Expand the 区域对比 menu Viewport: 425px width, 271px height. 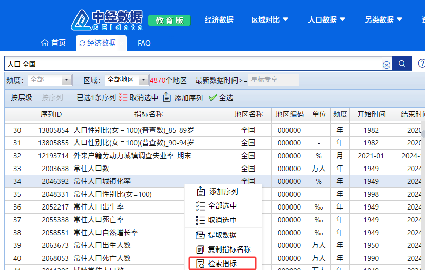click(x=269, y=20)
